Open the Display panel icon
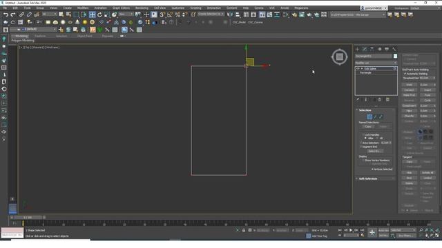This screenshot has height=248, width=442. point(387,49)
